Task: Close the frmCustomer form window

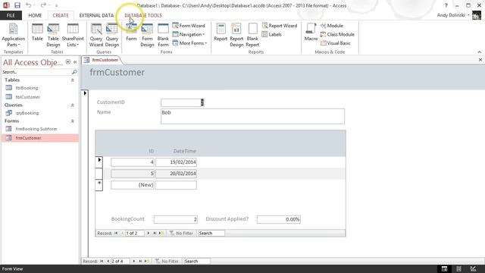Action: 480,60
